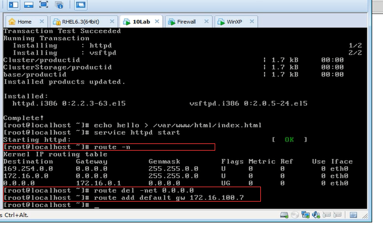Click the thumbnail bar toggle icon

pos(29,4)
